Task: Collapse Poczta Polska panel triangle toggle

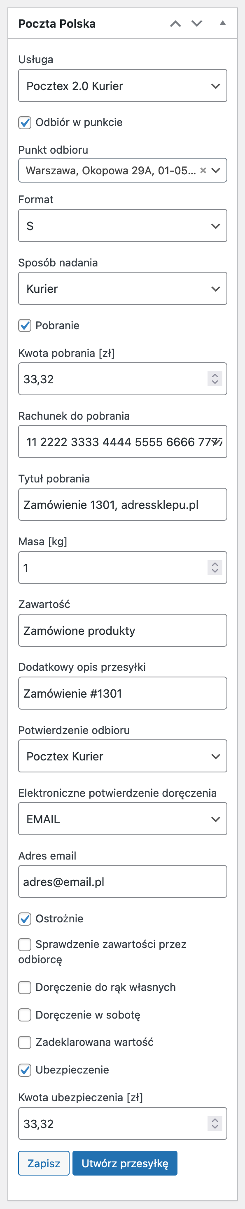Action: point(222,23)
